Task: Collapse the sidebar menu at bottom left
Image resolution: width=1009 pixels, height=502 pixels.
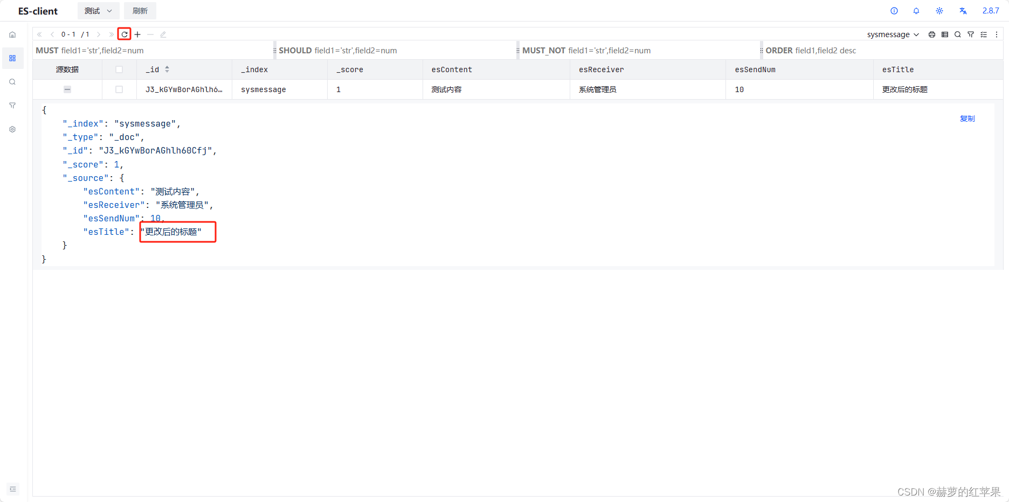Action: (x=13, y=489)
